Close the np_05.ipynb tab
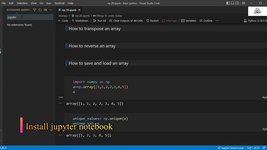The height and width of the screenshot is (150, 267). 79,10
